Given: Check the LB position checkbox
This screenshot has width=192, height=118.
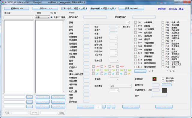Looking at the screenshot, I should click(93, 74).
